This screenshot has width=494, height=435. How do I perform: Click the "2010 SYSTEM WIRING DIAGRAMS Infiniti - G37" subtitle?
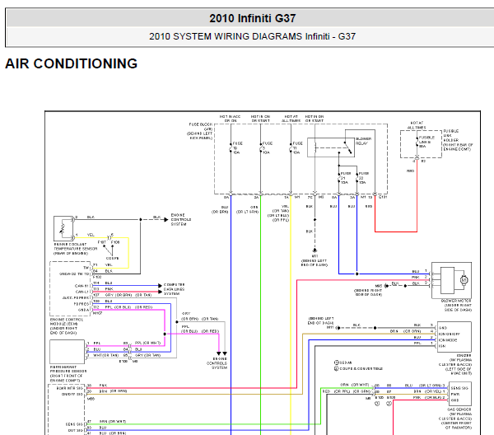coord(253,36)
